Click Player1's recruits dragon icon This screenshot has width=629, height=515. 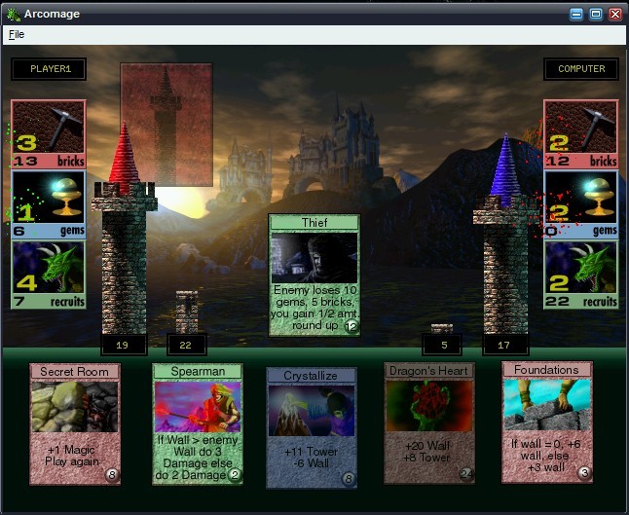[x=49, y=268]
